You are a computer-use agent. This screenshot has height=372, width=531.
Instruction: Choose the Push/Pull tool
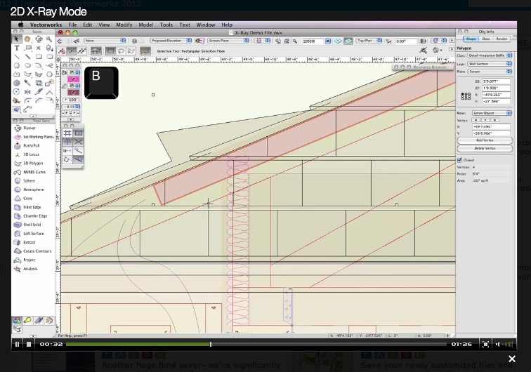[31, 145]
